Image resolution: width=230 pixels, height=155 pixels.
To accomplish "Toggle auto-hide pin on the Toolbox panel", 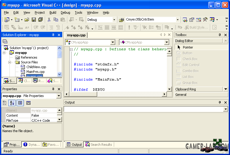I will click(220, 35).
